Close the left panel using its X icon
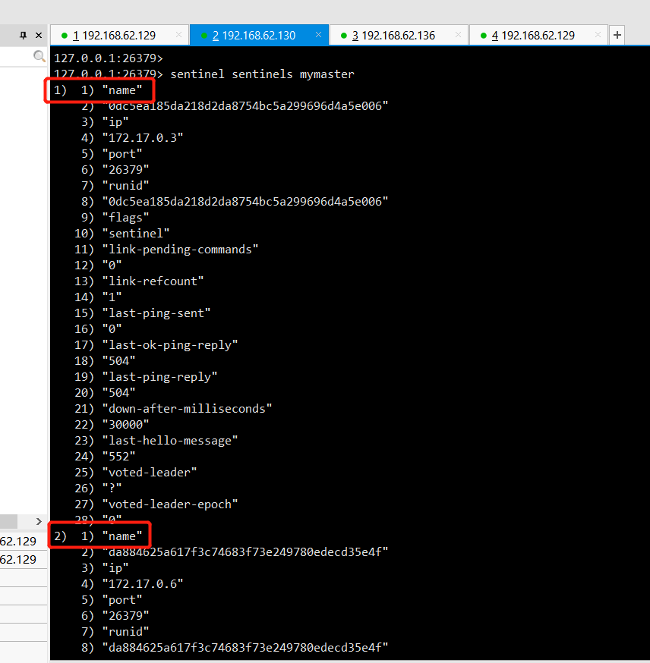Viewport: 650px width, 663px height. tap(38, 34)
